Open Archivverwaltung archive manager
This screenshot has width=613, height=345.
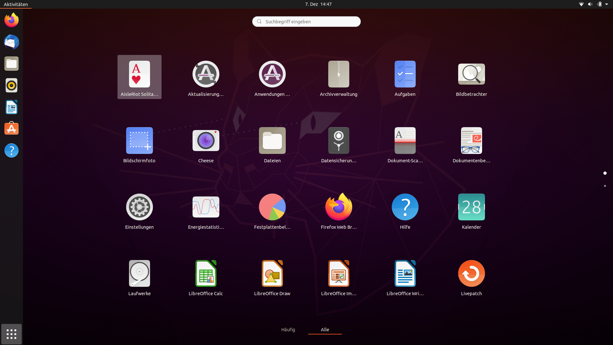[x=338, y=74]
